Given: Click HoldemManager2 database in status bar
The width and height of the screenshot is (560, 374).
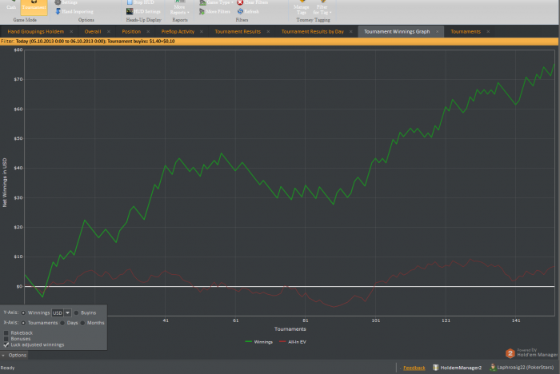Looking at the screenshot, I should pos(458,368).
